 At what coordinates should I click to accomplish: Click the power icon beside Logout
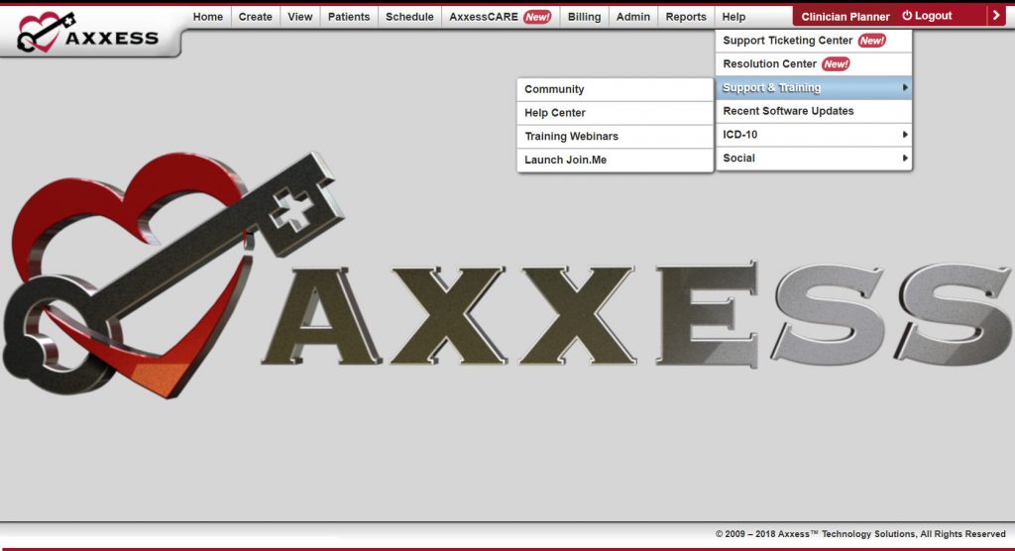click(x=907, y=16)
